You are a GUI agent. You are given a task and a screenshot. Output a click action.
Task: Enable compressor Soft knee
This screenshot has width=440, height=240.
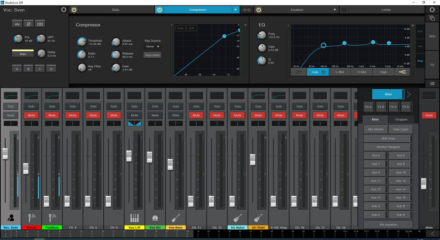point(191,28)
